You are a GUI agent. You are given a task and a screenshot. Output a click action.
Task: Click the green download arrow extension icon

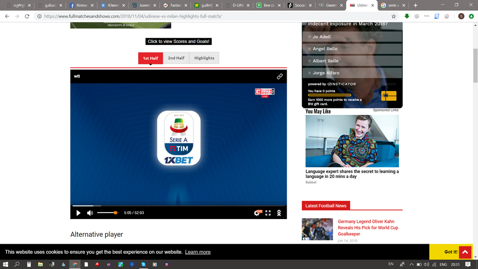click(407, 16)
